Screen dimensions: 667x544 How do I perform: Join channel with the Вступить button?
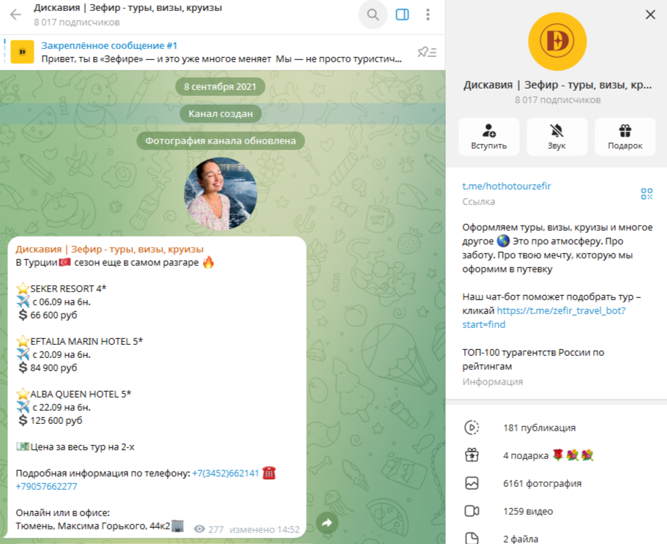pyautogui.click(x=489, y=136)
